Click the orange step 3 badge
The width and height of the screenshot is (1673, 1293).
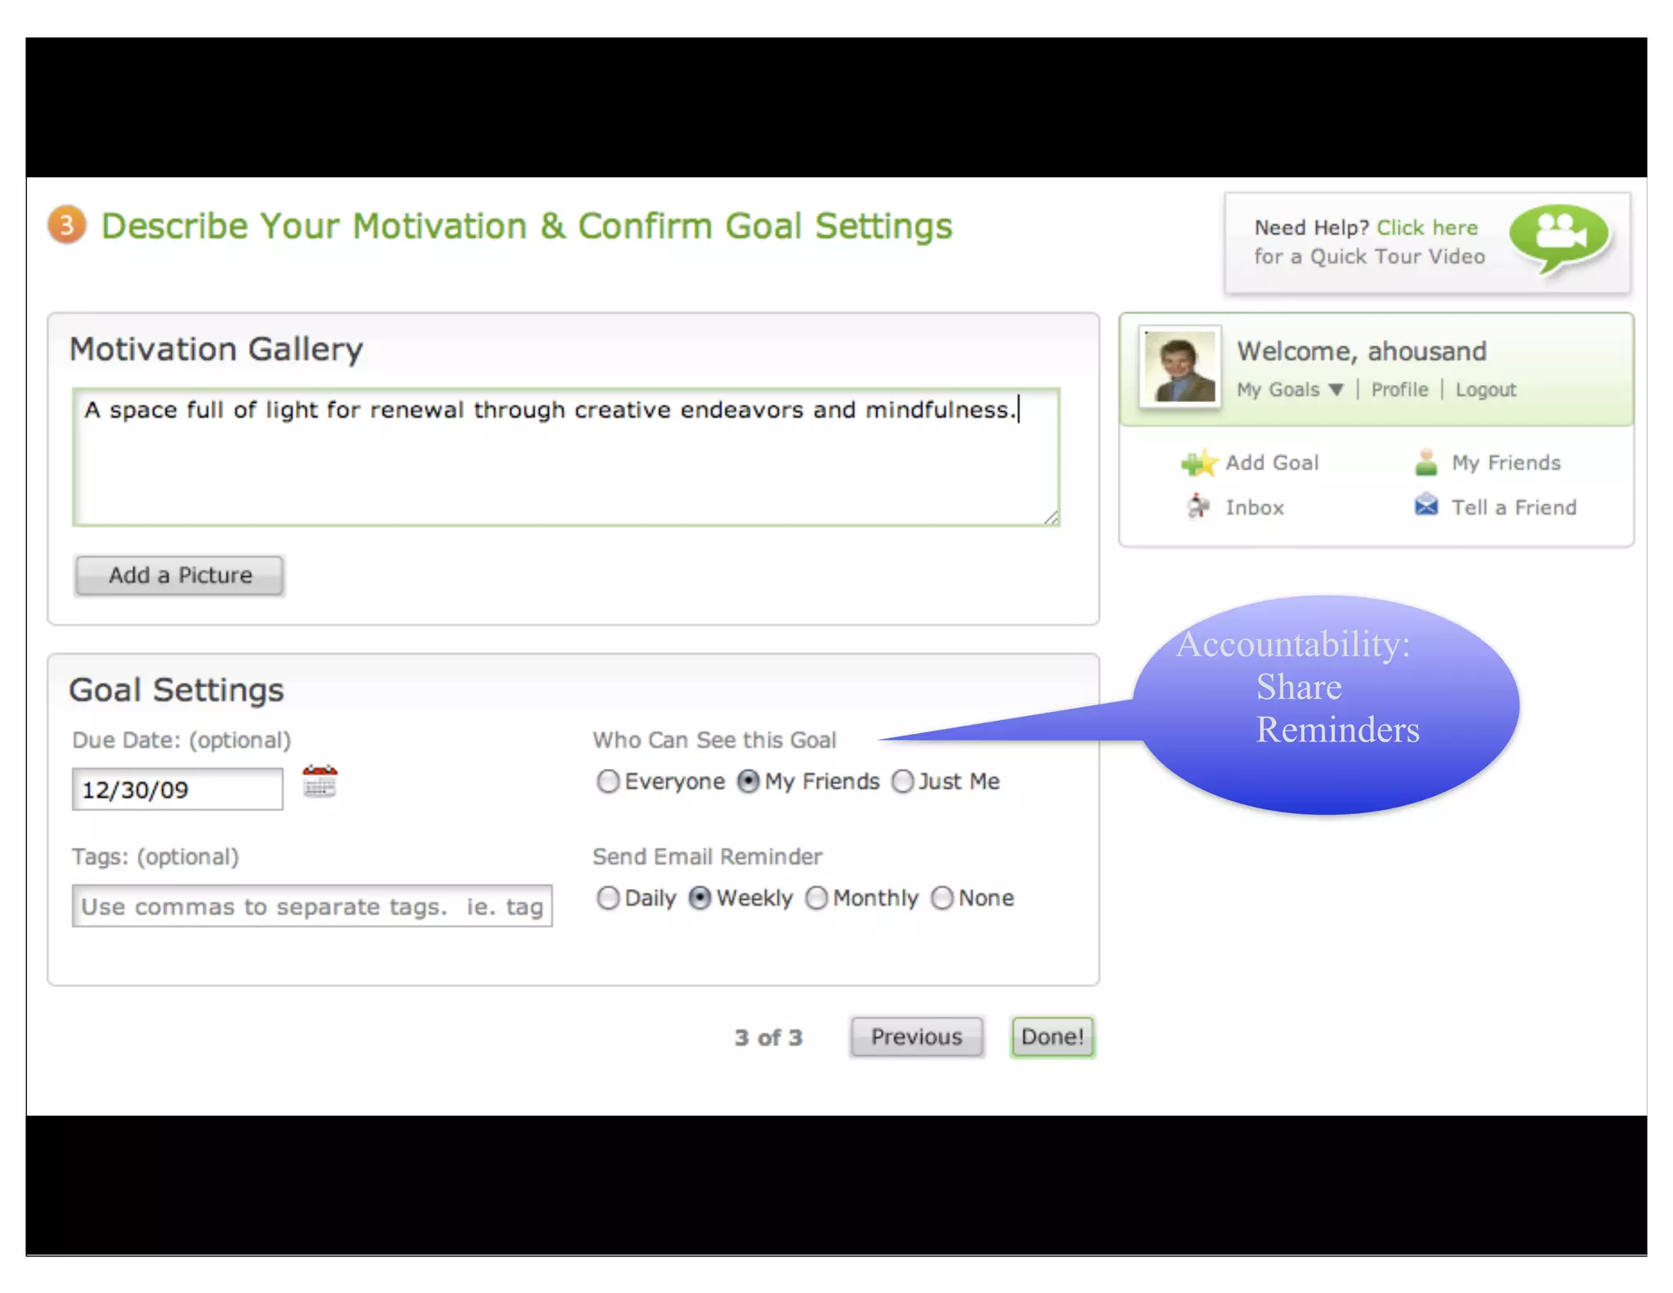click(67, 225)
